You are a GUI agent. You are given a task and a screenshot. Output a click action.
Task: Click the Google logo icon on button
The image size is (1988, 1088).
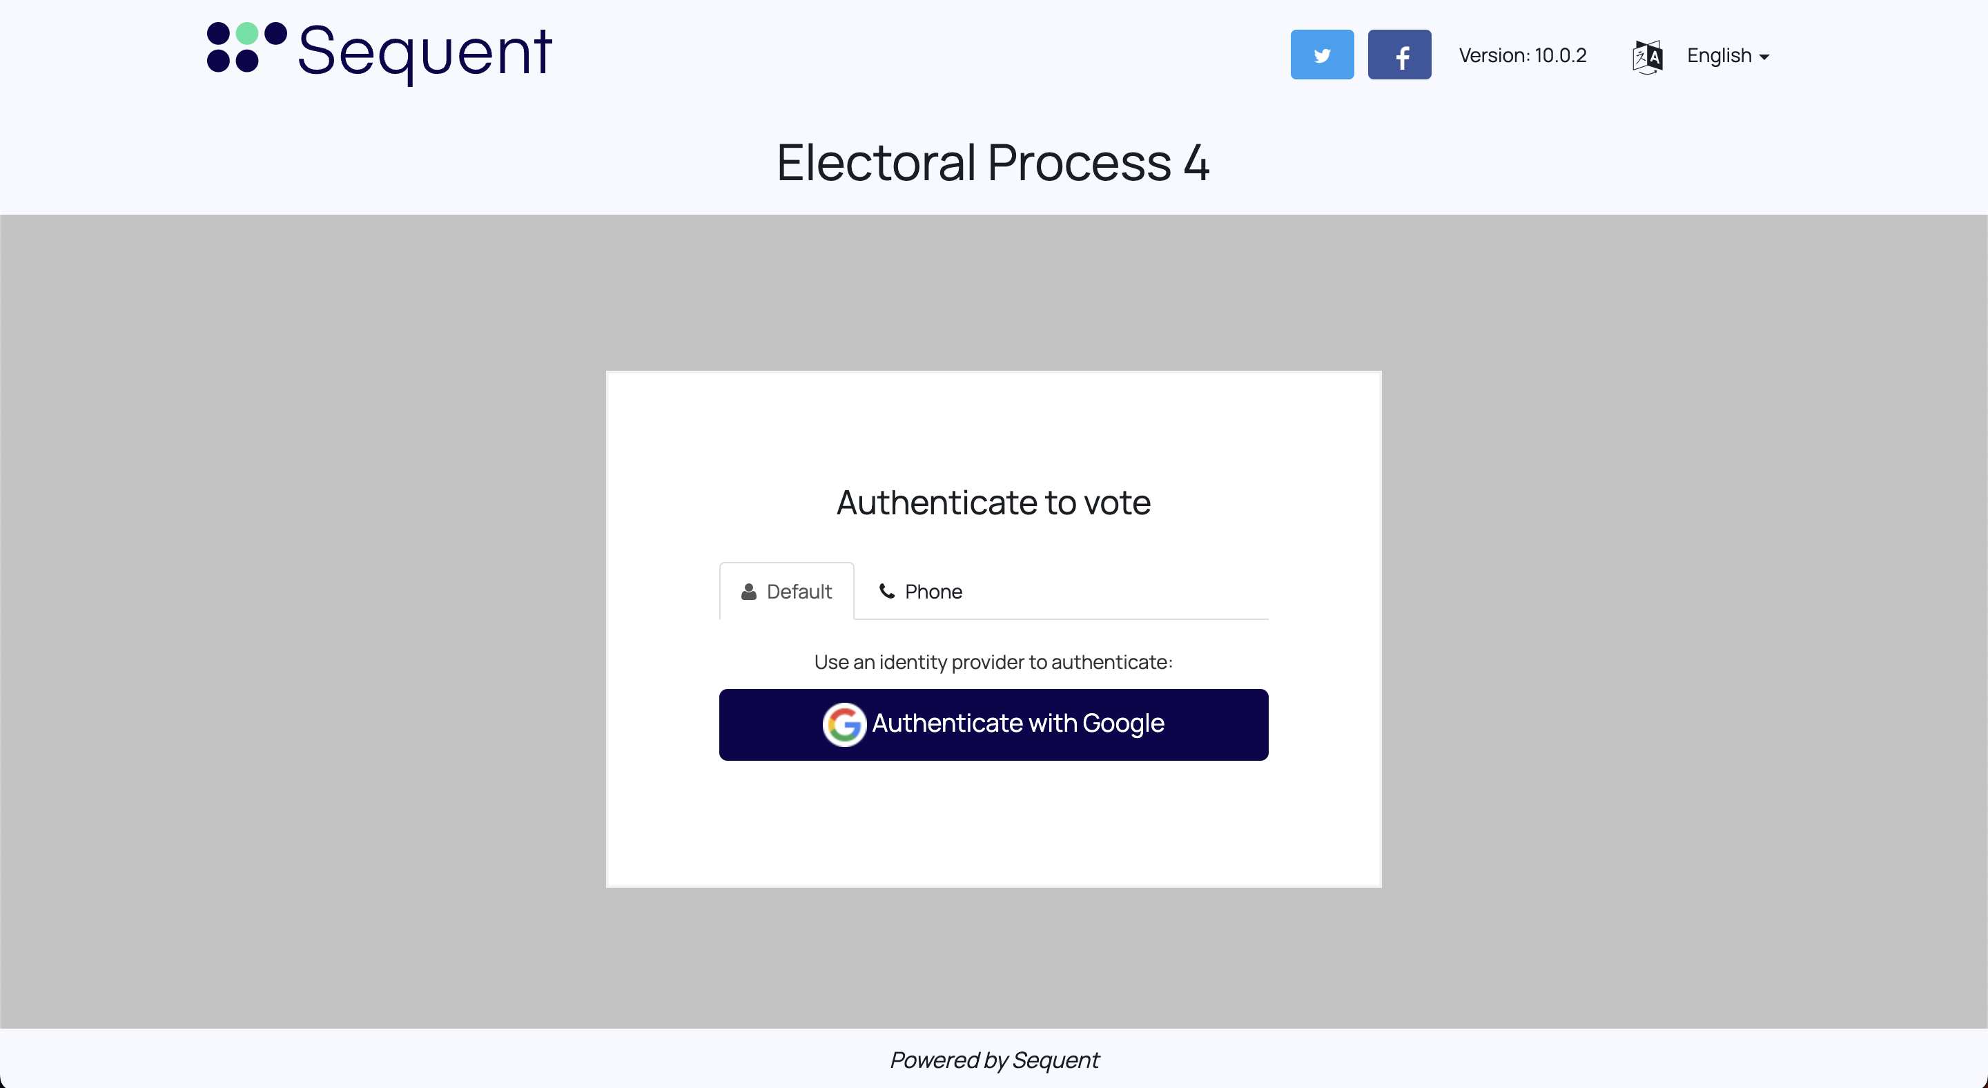pos(843,725)
